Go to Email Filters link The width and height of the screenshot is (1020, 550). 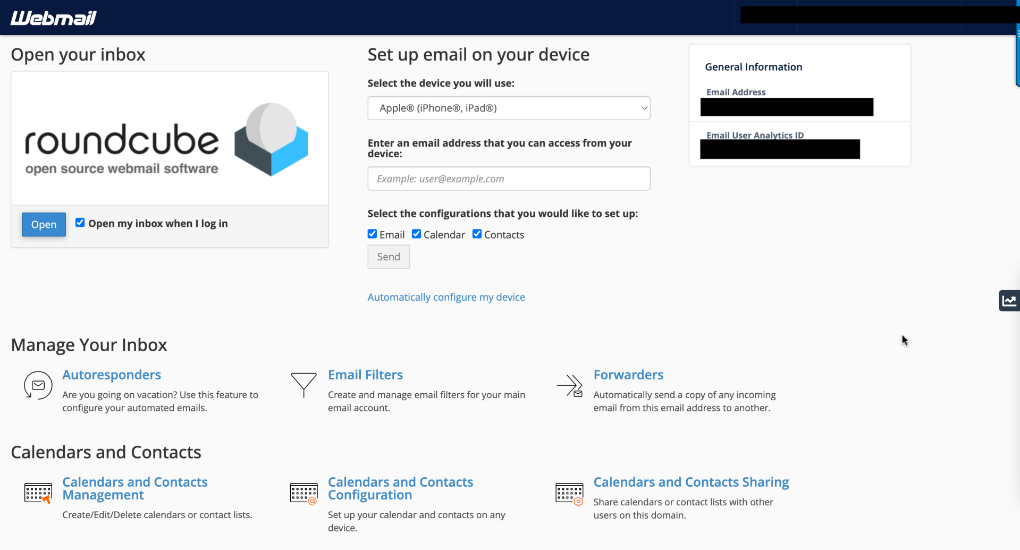click(365, 375)
